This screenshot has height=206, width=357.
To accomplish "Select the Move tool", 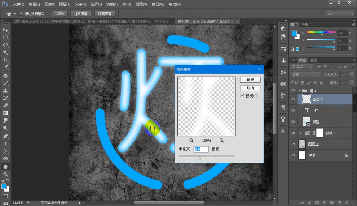I will click(x=5, y=30).
